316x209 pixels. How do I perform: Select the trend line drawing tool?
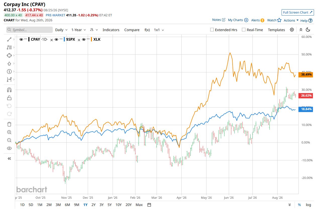click(x=9, y=39)
